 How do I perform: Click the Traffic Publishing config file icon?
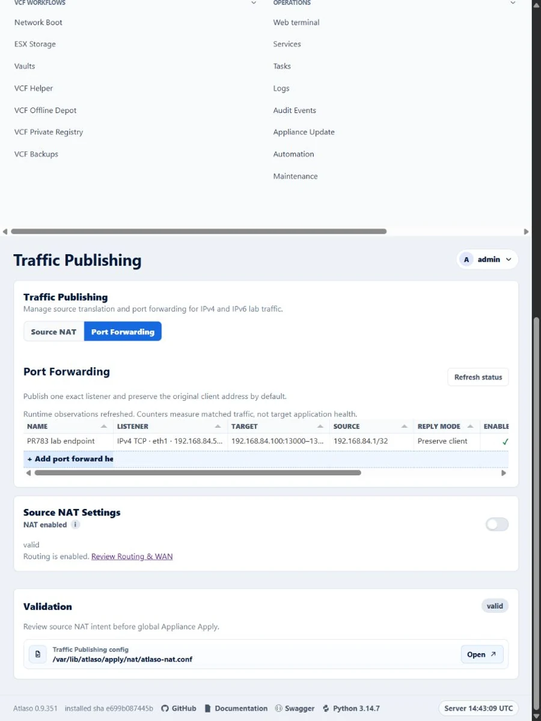point(38,654)
